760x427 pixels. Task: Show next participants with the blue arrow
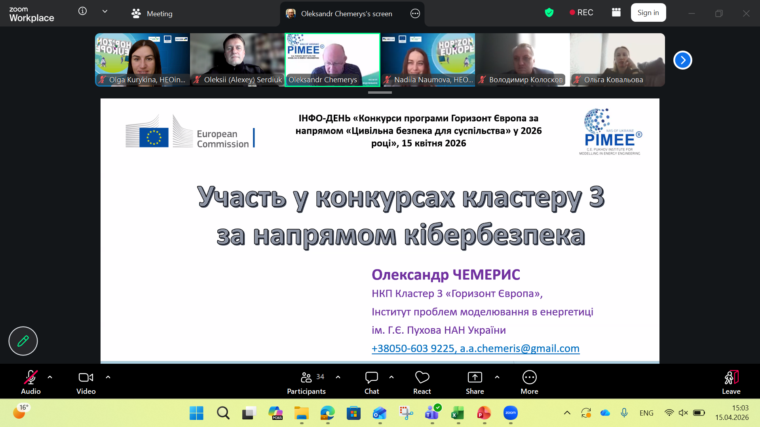[x=682, y=60]
